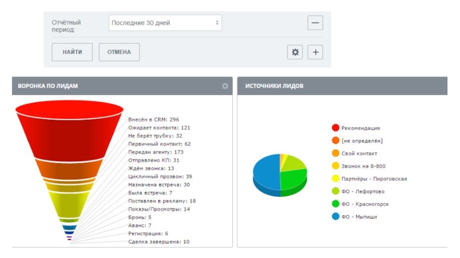Click the plus icon to add filter field
460x258 pixels.
315,52
